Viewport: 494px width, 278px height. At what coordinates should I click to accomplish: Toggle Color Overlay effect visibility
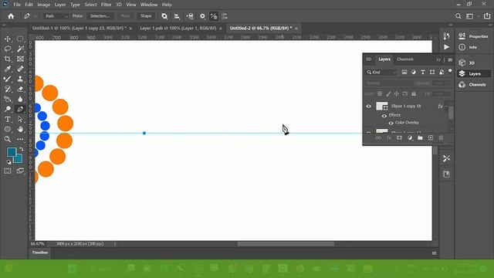tap(391, 123)
